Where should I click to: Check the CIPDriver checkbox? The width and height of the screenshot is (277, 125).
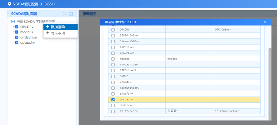click(113, 47)
